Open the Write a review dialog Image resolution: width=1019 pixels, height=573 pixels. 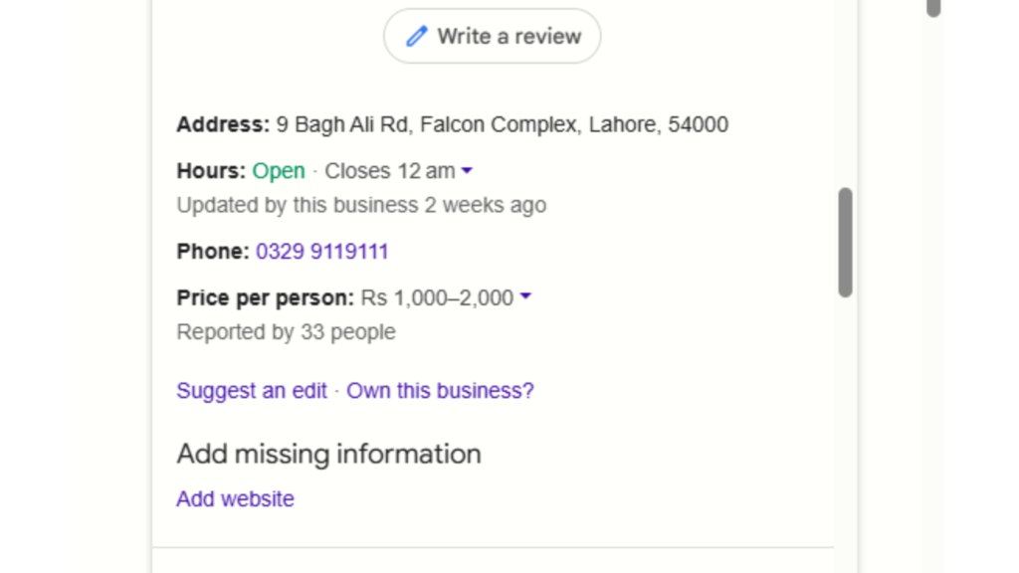coord(492,36)
